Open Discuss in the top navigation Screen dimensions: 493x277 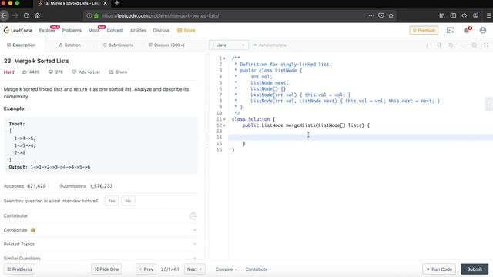[161, 30]
